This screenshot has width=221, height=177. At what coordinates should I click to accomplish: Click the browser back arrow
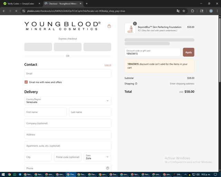tap(4, 11)
